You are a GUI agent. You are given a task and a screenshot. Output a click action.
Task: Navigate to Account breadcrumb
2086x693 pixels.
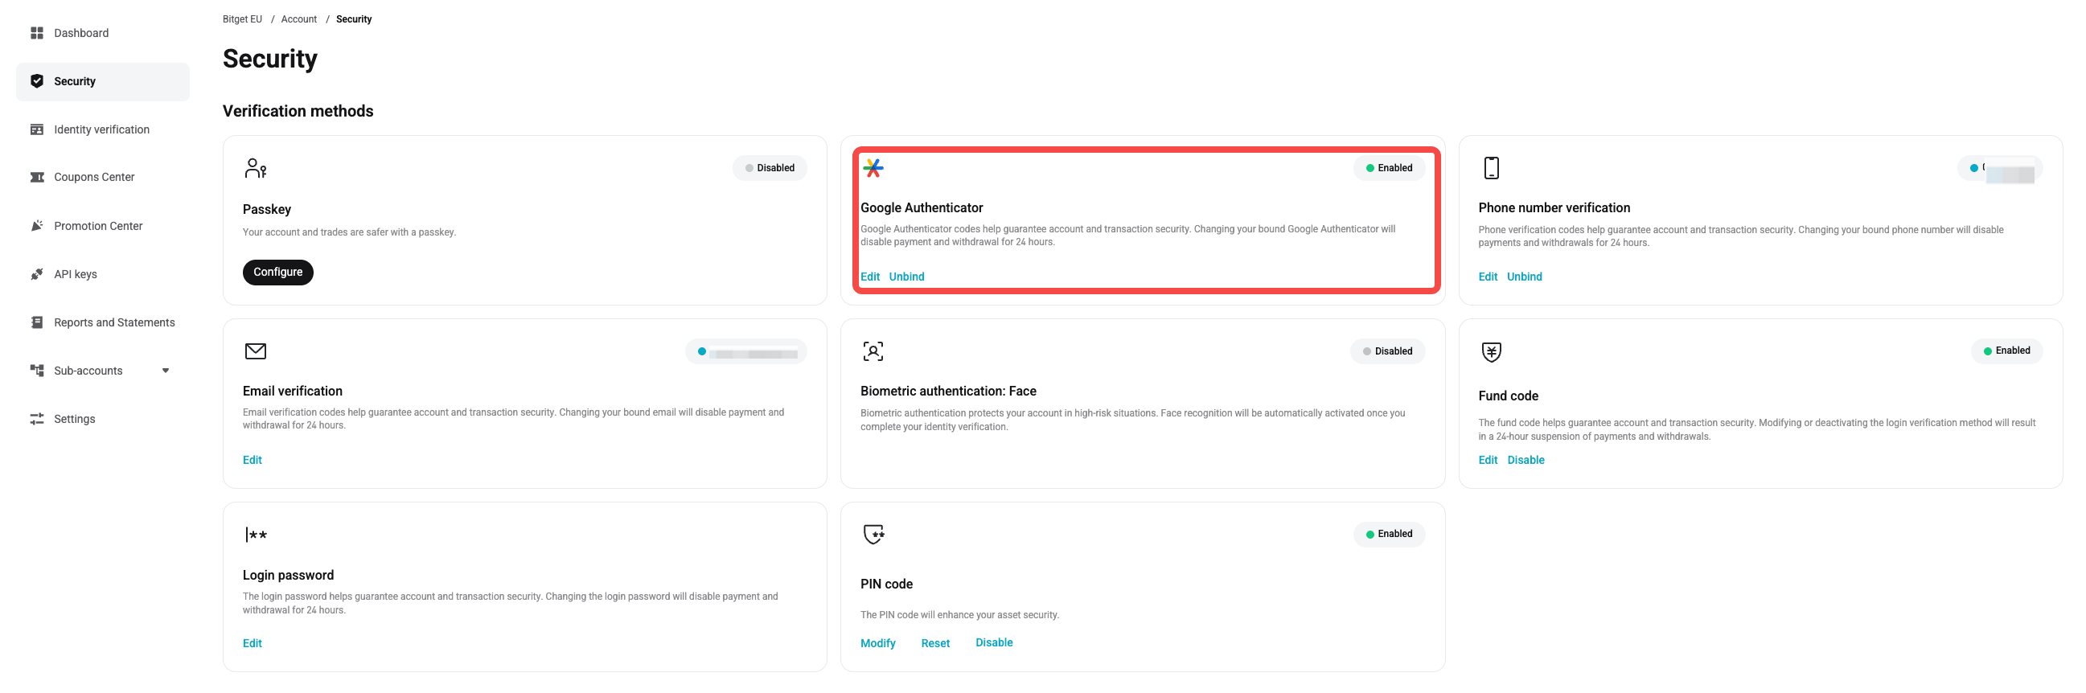(299, 19)
